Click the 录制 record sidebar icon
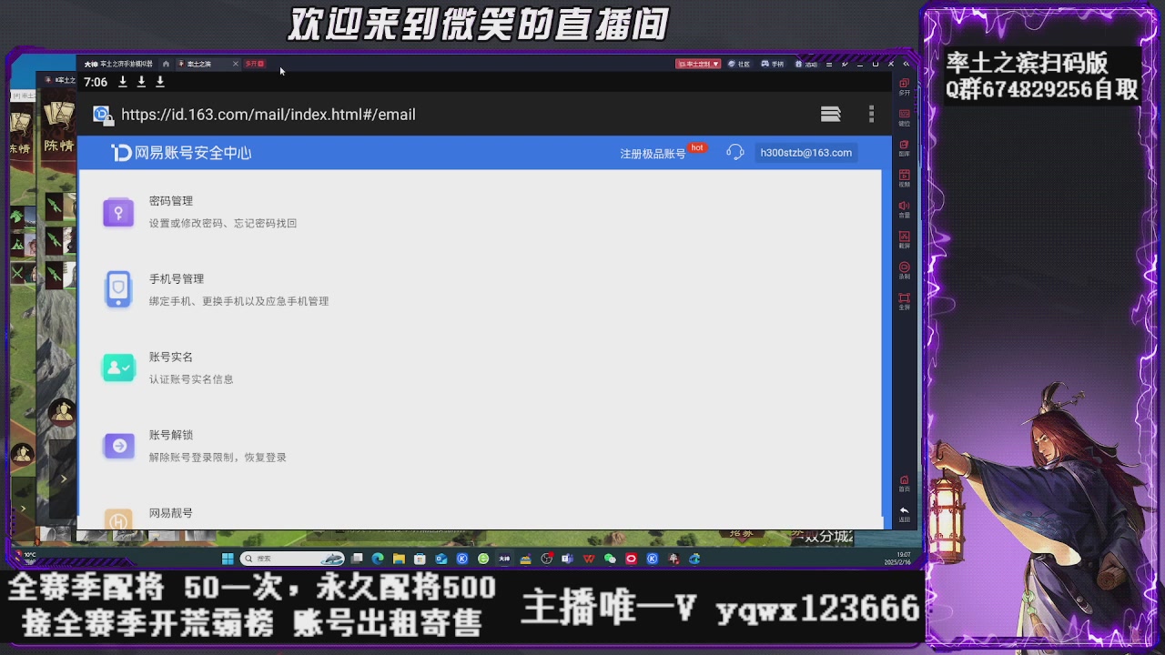Screen dimensions: 1165x655 904,269
